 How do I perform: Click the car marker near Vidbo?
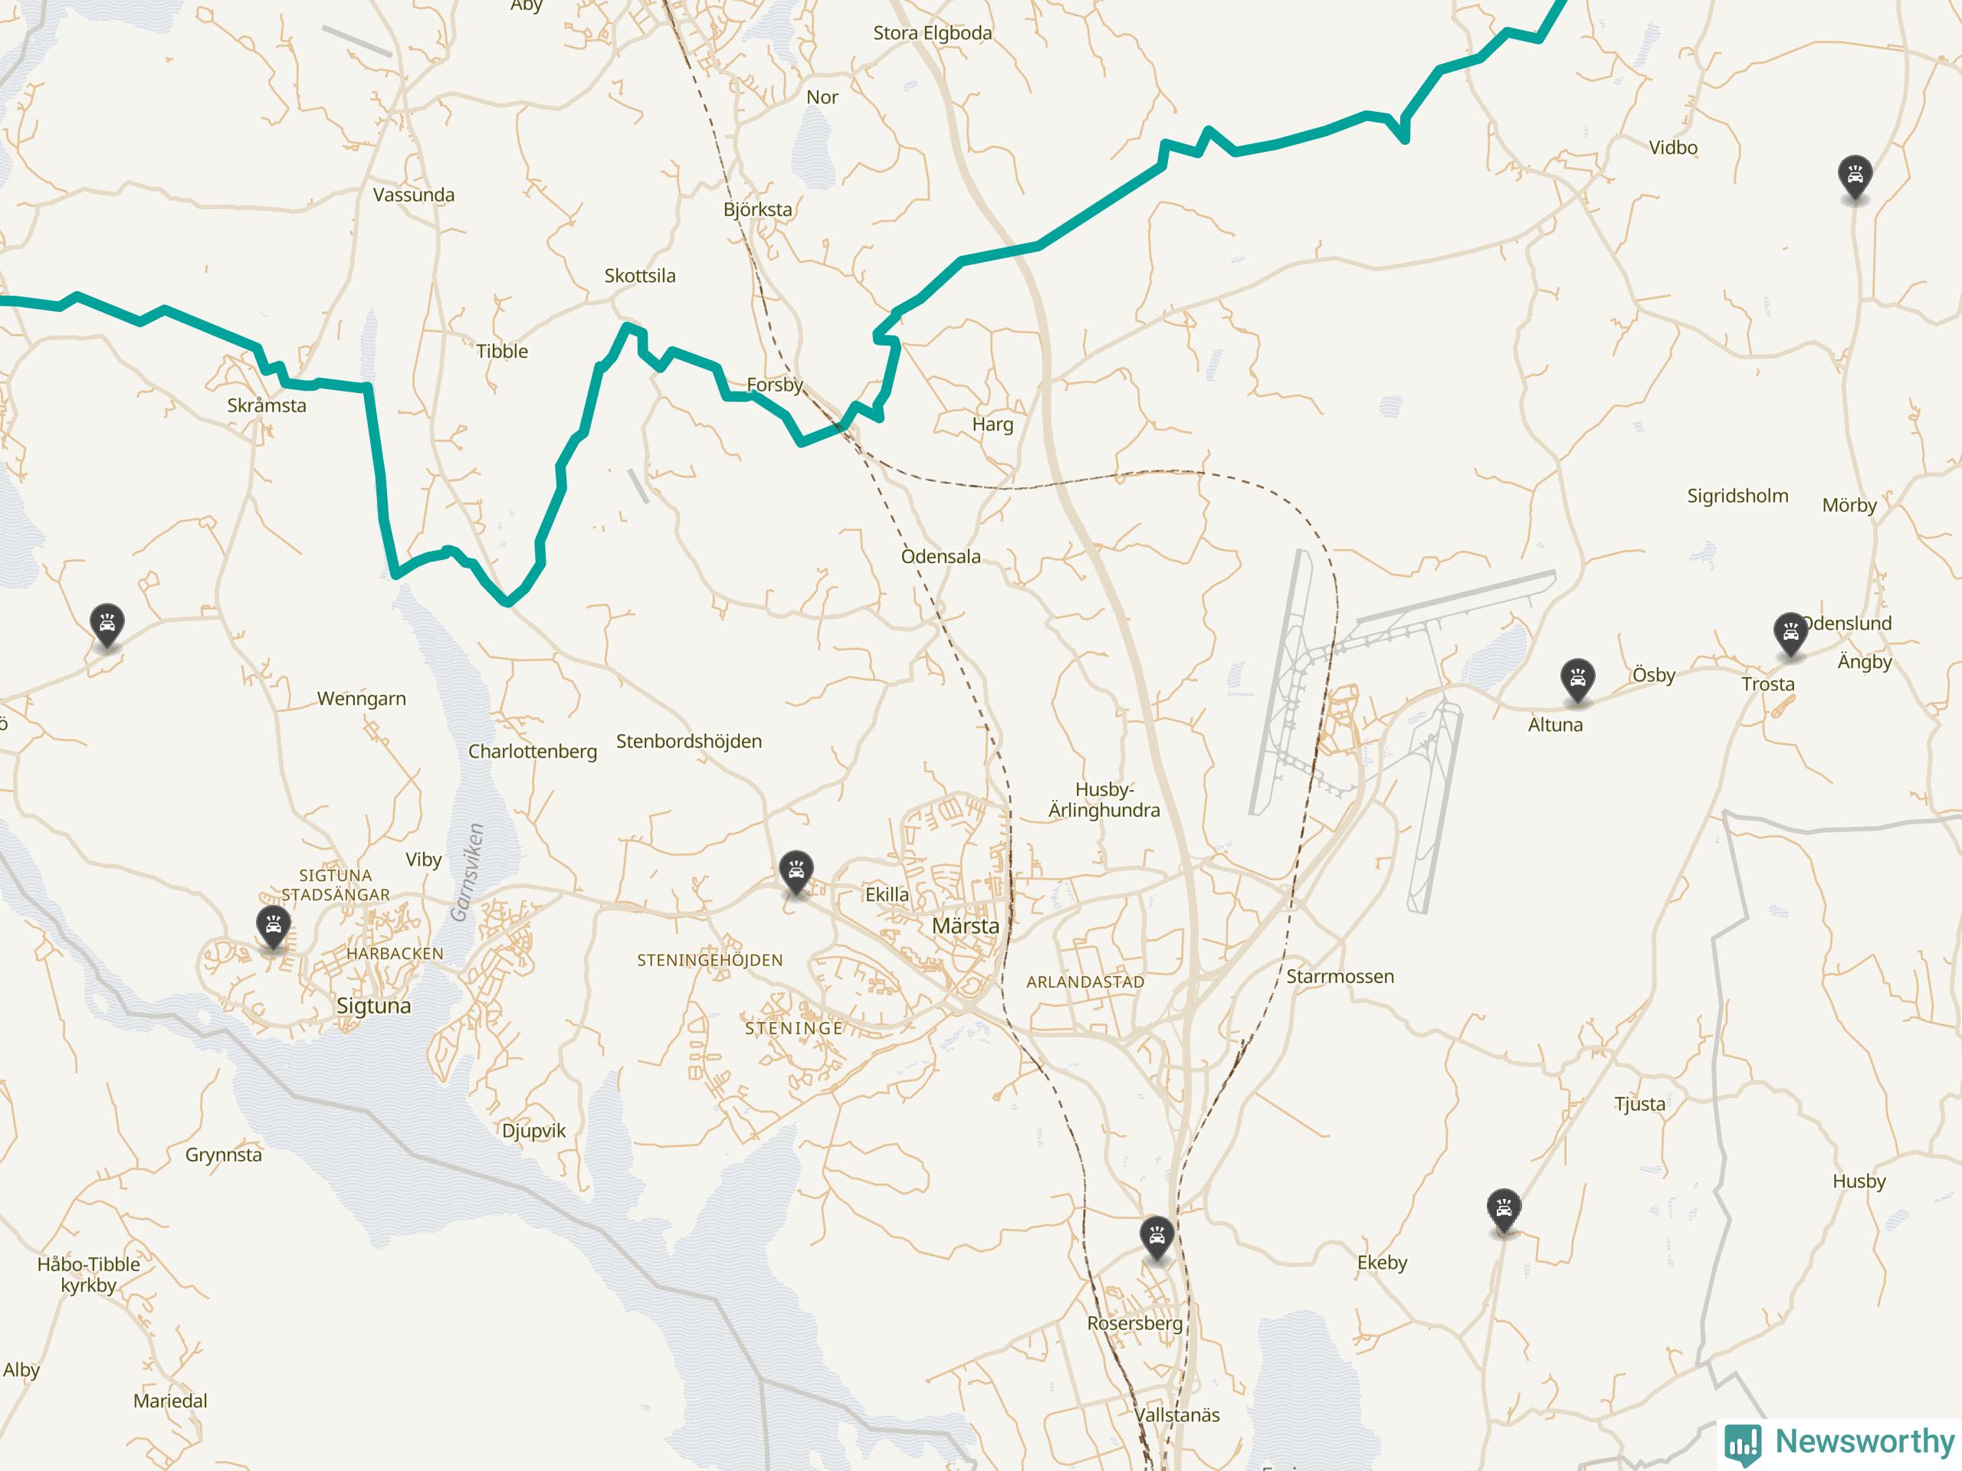(x=1855, y=177)
